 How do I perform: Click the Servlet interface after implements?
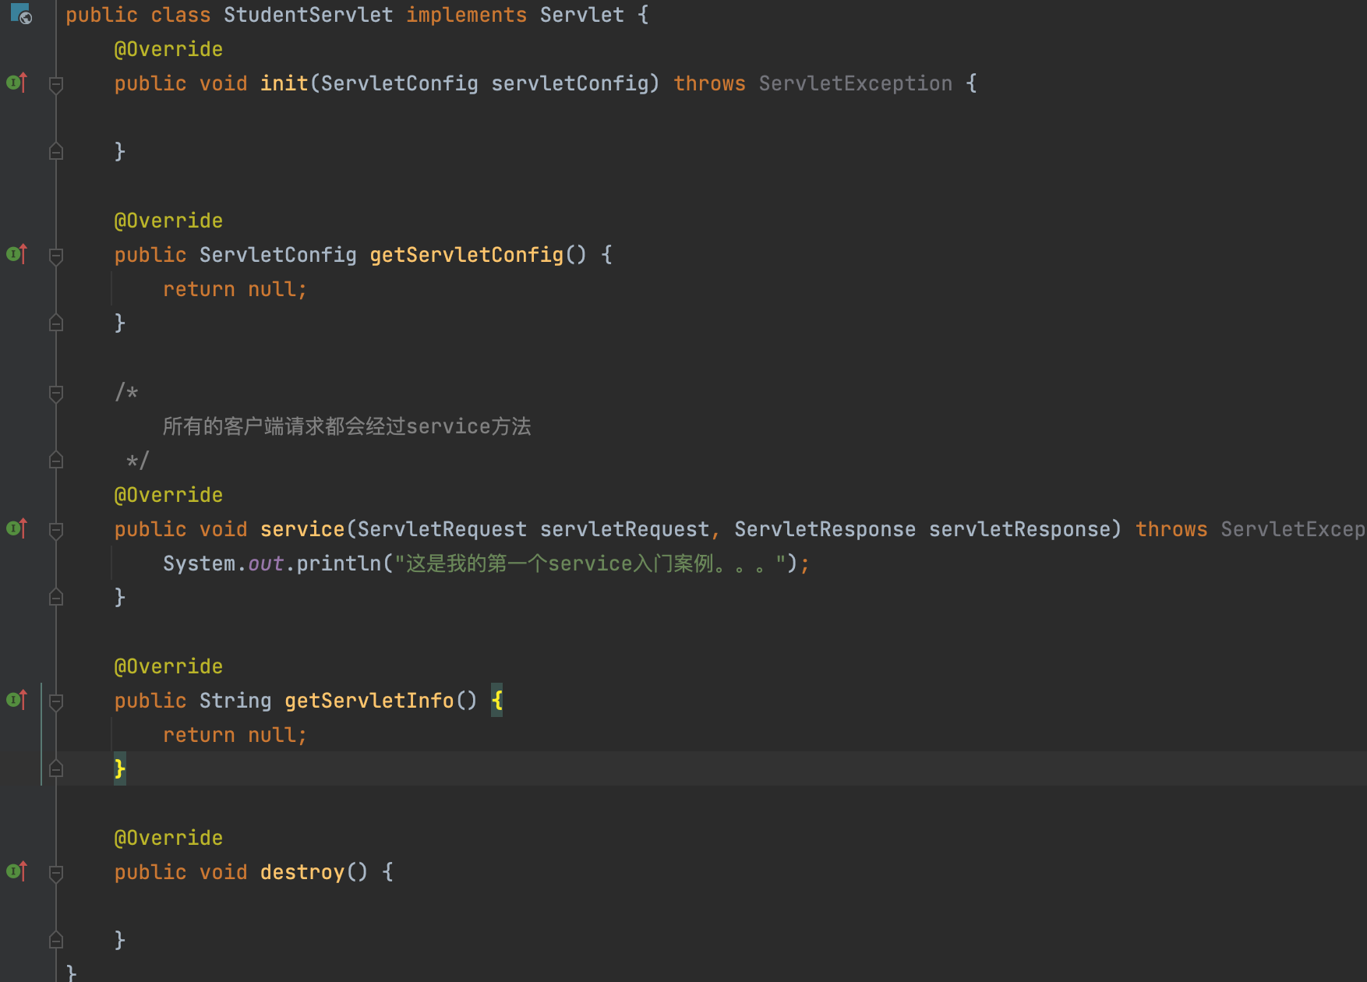coord(582,15)
